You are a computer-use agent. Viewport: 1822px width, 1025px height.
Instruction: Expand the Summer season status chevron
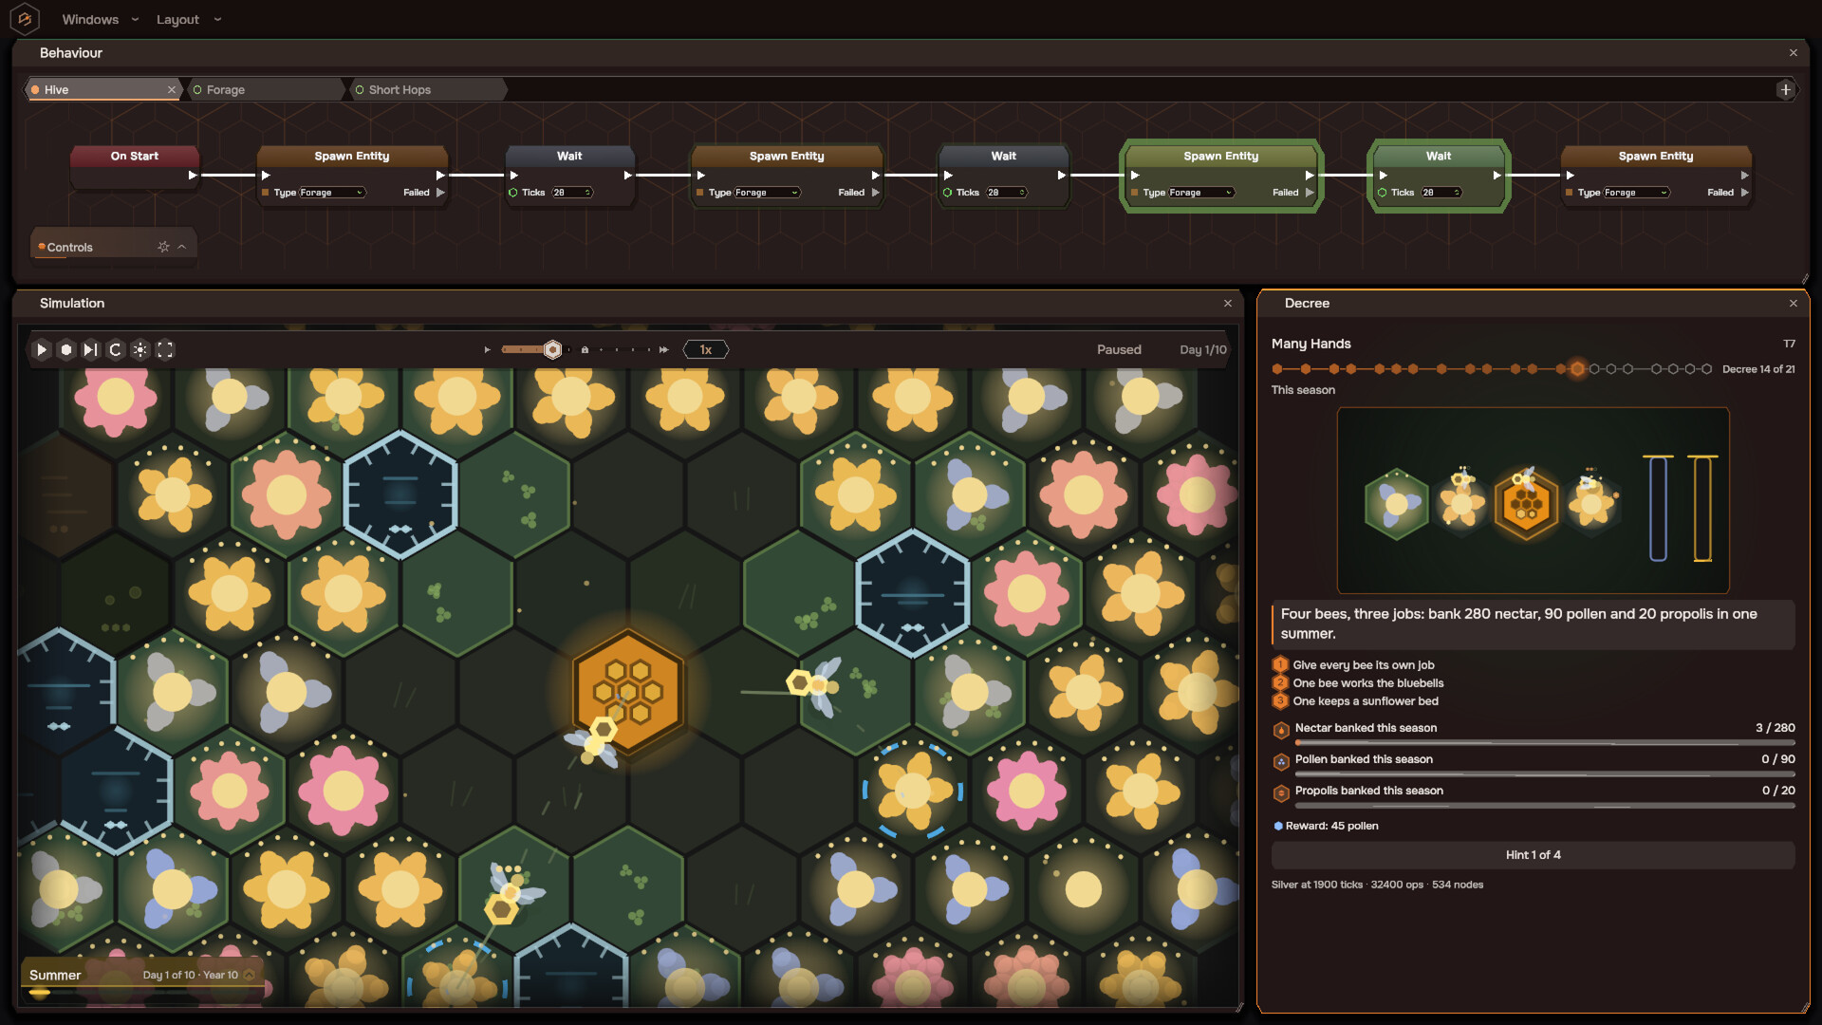tap(249, 975)
